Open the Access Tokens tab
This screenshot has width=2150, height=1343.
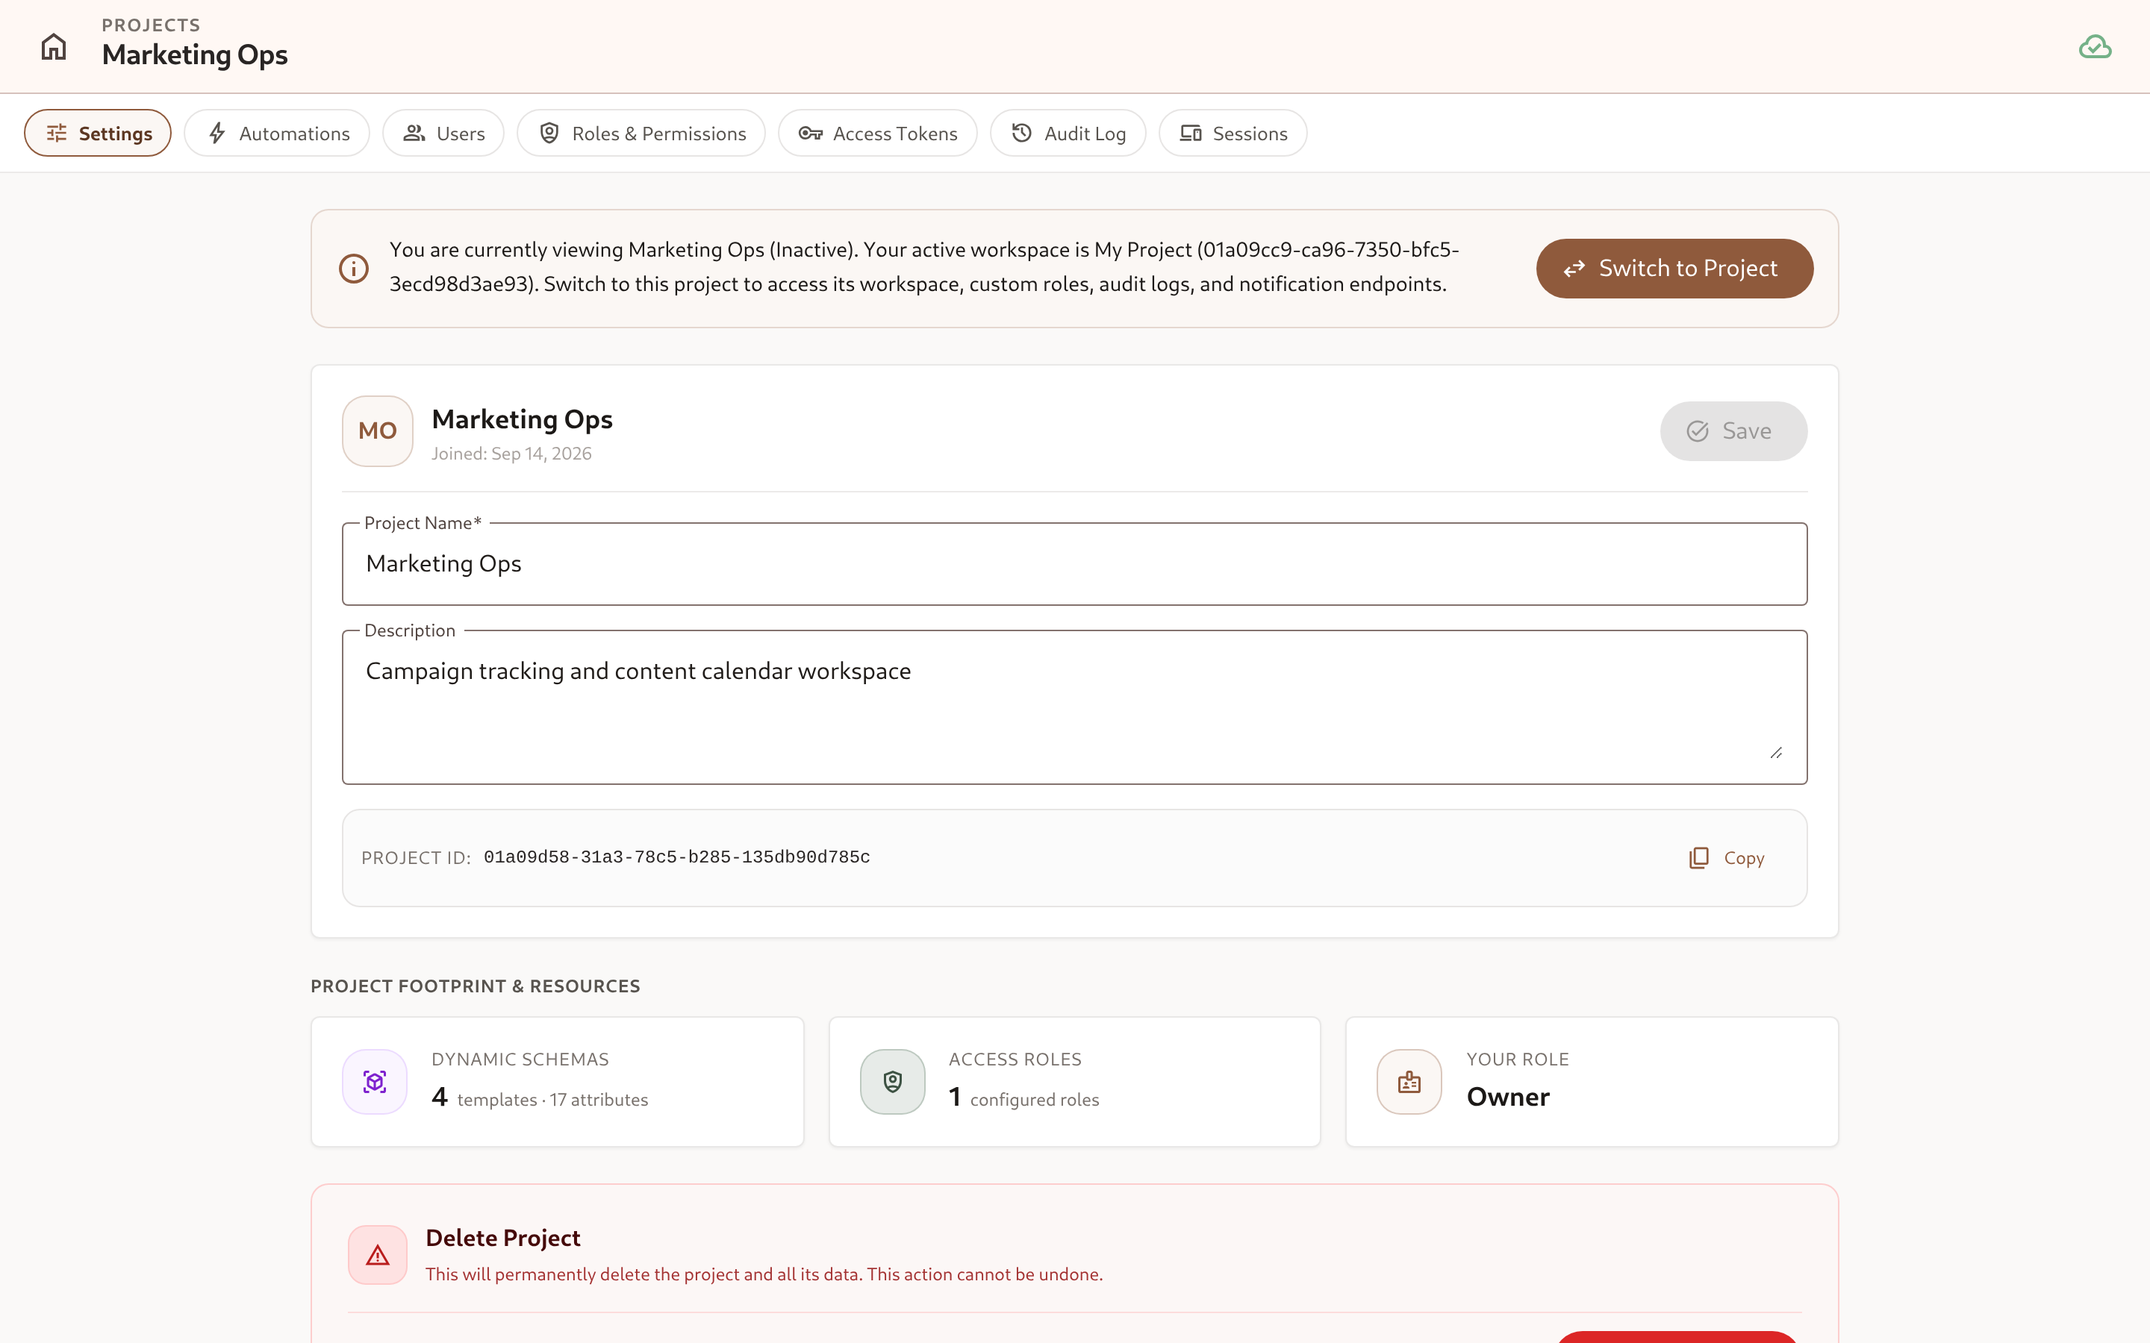point(878,134)
